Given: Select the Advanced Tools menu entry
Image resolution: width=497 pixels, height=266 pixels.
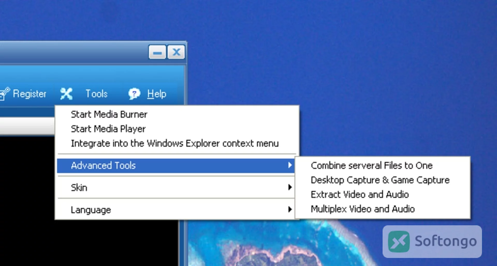Looking at the screenshot, I should (176, 165).
